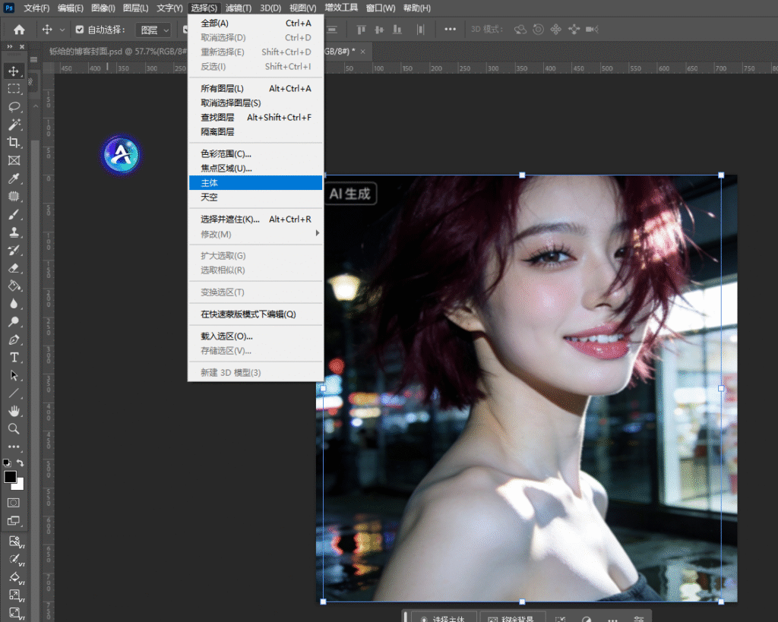The height and width of the screenshot is (622, 778).
Task: Click the Home icon in options bar
Action: click(19, 30)
